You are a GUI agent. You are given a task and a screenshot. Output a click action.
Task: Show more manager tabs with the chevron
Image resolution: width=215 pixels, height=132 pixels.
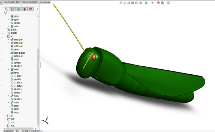[x=37, y=9]
